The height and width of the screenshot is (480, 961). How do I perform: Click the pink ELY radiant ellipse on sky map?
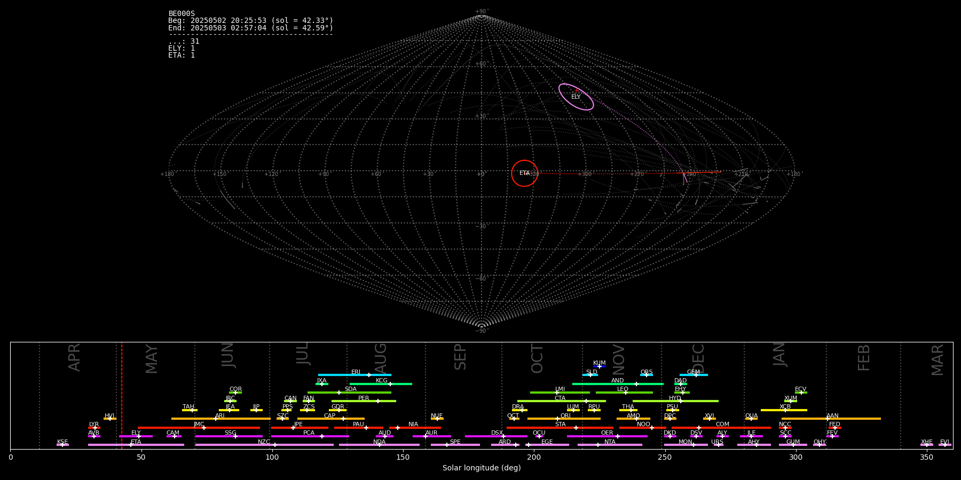tap(576, 97)
